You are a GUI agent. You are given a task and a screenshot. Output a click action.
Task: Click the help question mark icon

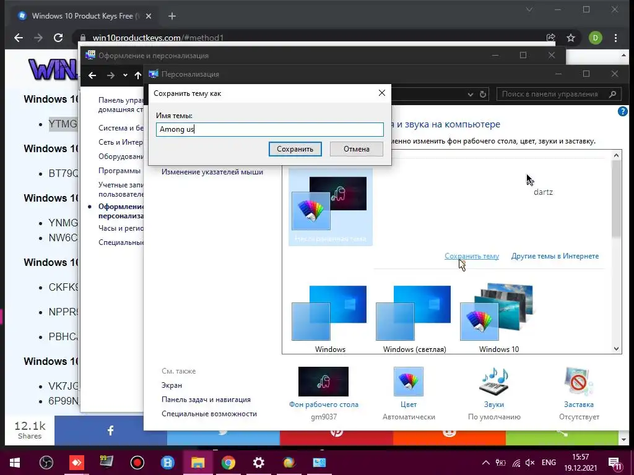pyautogui.click(x=623, y=111)
